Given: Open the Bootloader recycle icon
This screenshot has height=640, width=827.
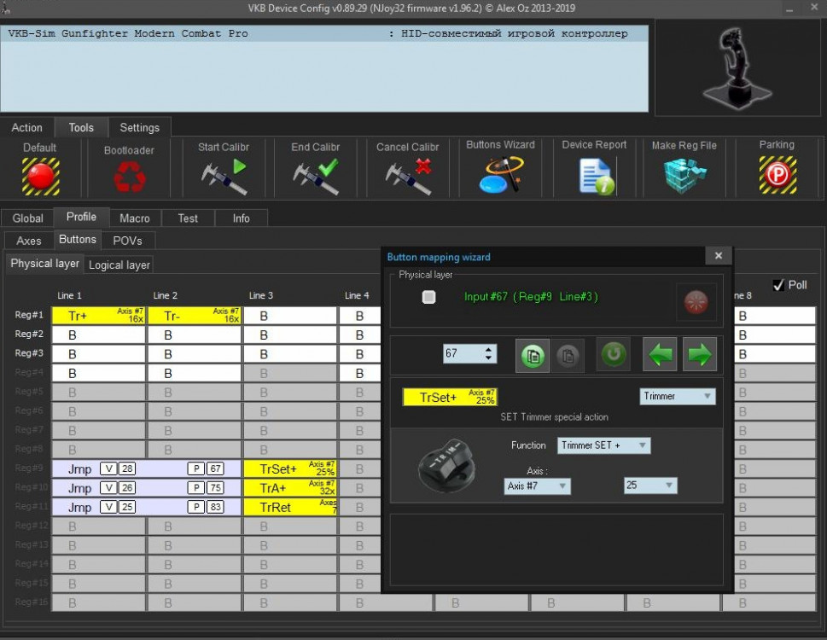Looking at the screenshot, I should point(130,177).
